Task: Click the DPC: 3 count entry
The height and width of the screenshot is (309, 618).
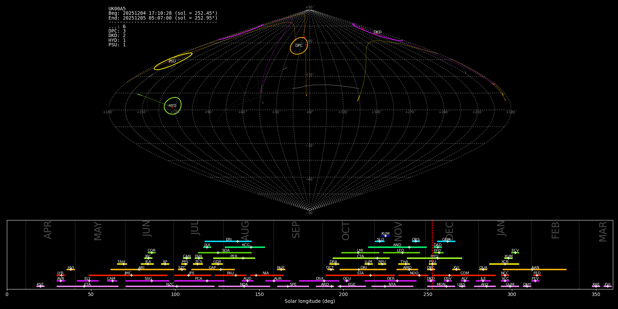Action: (x=117, y=31)
